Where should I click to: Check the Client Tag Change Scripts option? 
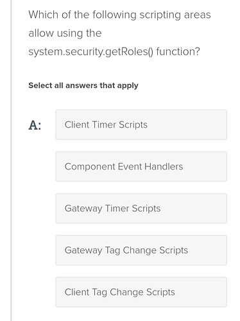coord(141,292)
